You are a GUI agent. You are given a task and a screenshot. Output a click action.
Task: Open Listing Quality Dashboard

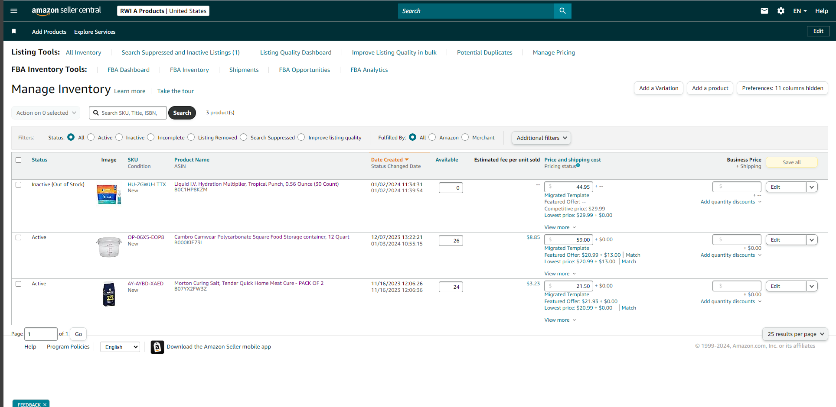click(x=296, y=52)
